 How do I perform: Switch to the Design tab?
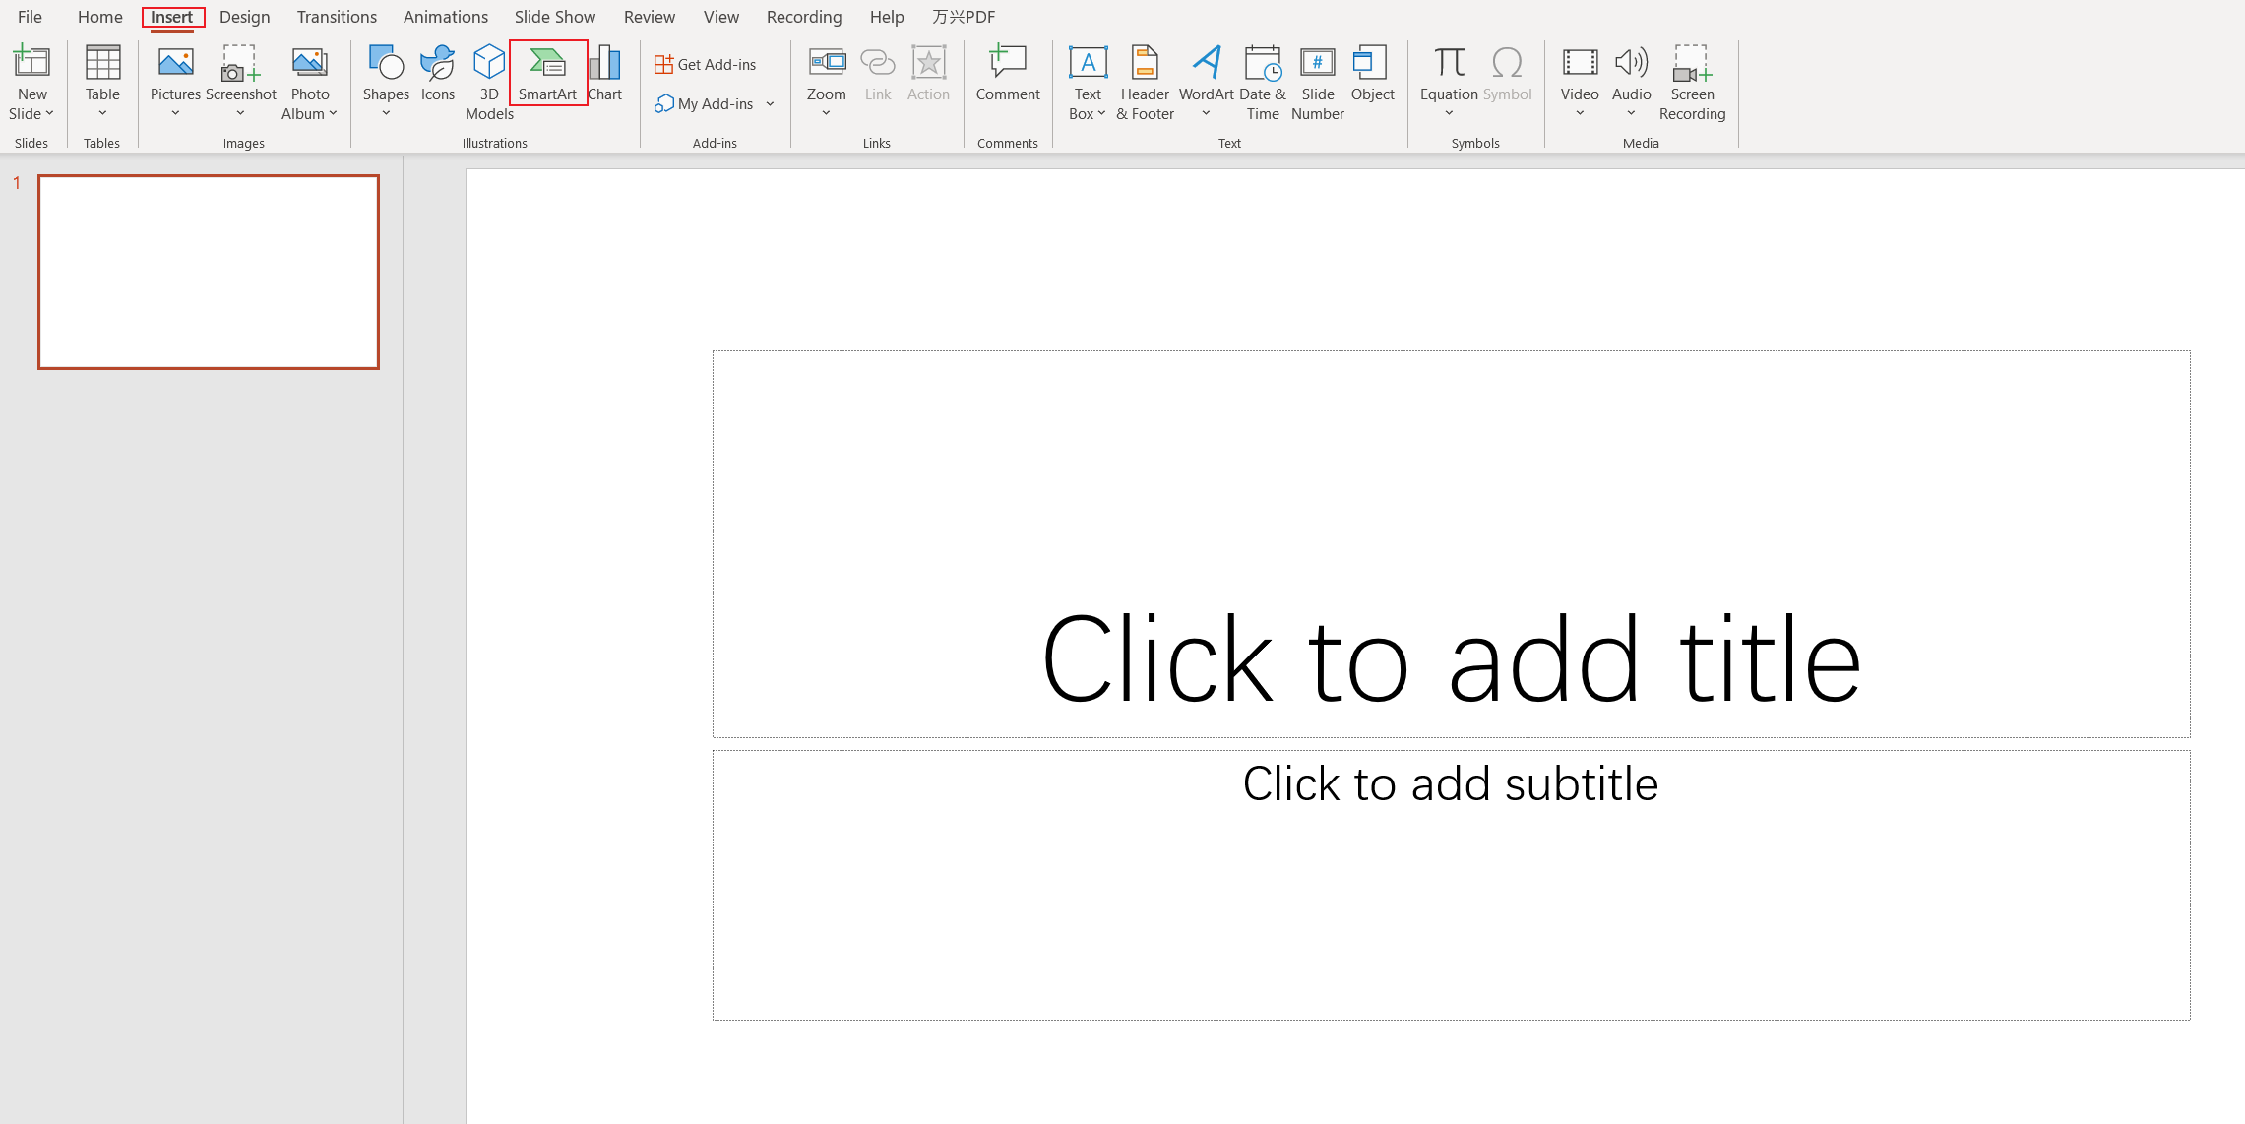click(244, 16)
